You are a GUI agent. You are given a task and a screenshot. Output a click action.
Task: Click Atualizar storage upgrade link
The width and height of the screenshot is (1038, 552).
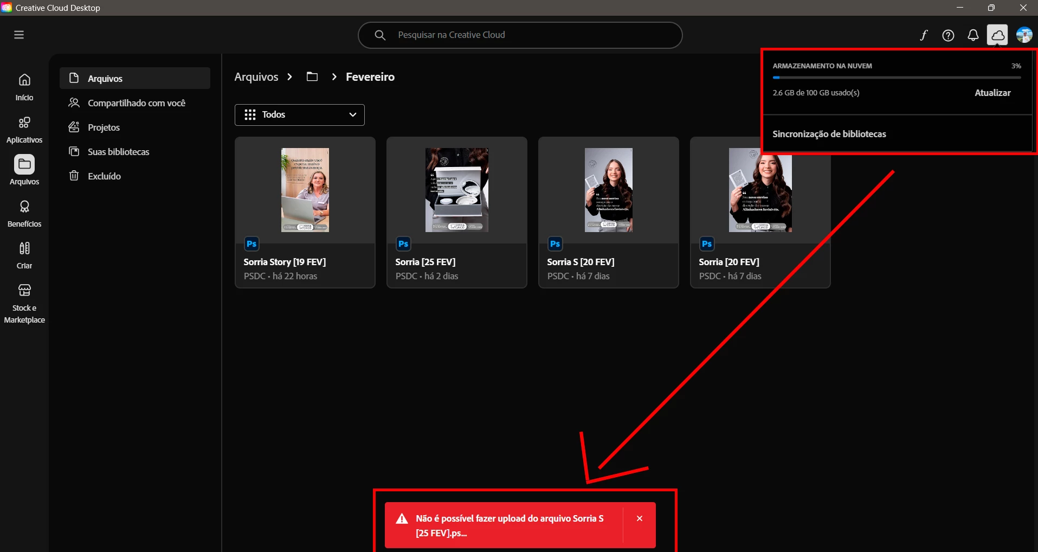click(992, 93)
